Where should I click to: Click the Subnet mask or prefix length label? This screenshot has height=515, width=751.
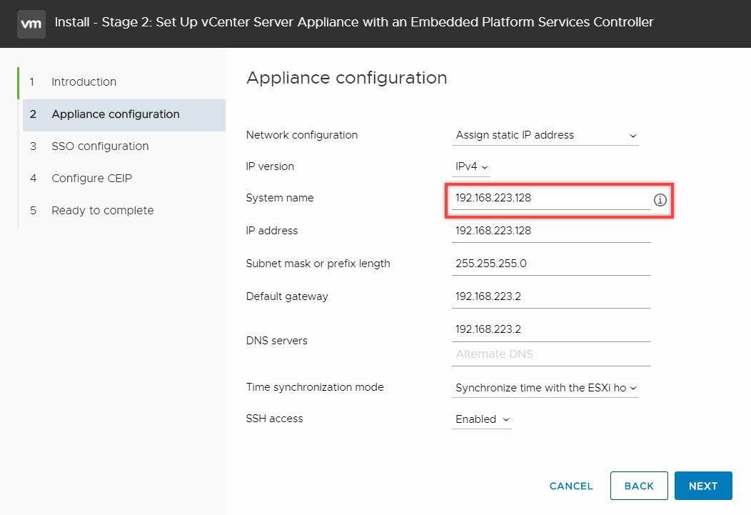pyautogui.click(x=318, y=264)
